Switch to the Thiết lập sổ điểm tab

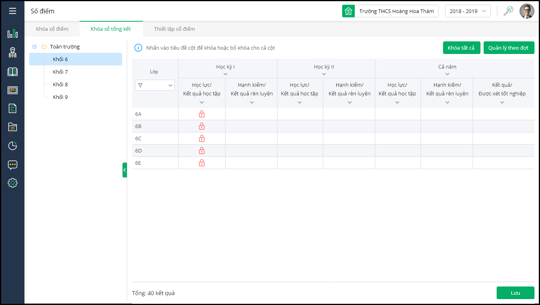click(x=174, y=29)
